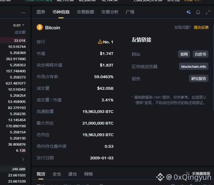Image resolution: width=214 pixels, height=185 pixels.
Task: Open the 网格 trading tab
Action: (x=89, y=174)
